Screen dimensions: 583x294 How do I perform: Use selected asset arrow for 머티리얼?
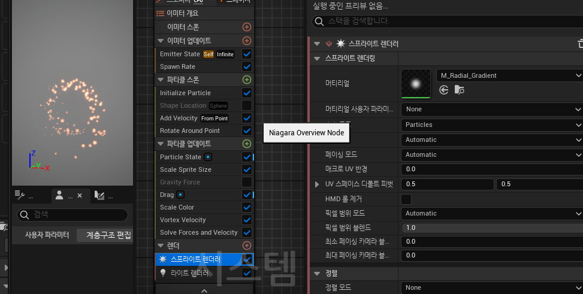click(x=443, y=90)
